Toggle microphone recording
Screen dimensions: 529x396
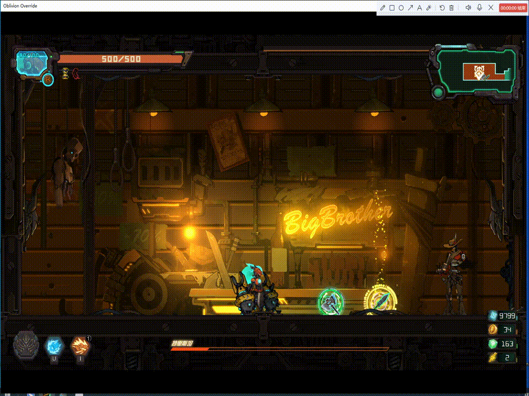click(480, 8)
